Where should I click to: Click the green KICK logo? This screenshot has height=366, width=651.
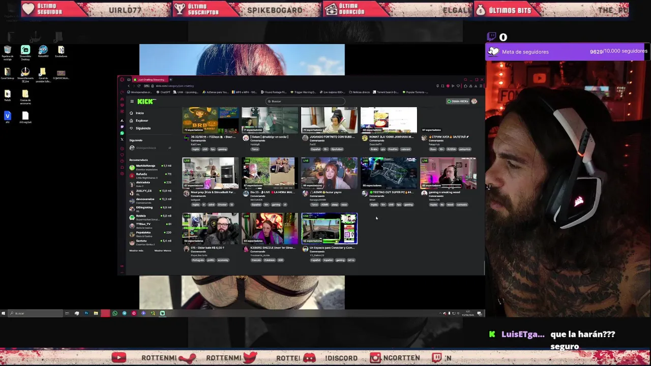(x=146, y=102)
